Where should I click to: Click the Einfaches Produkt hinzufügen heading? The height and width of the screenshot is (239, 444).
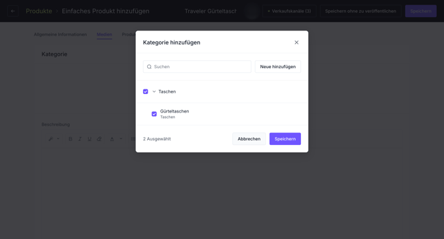105,11
